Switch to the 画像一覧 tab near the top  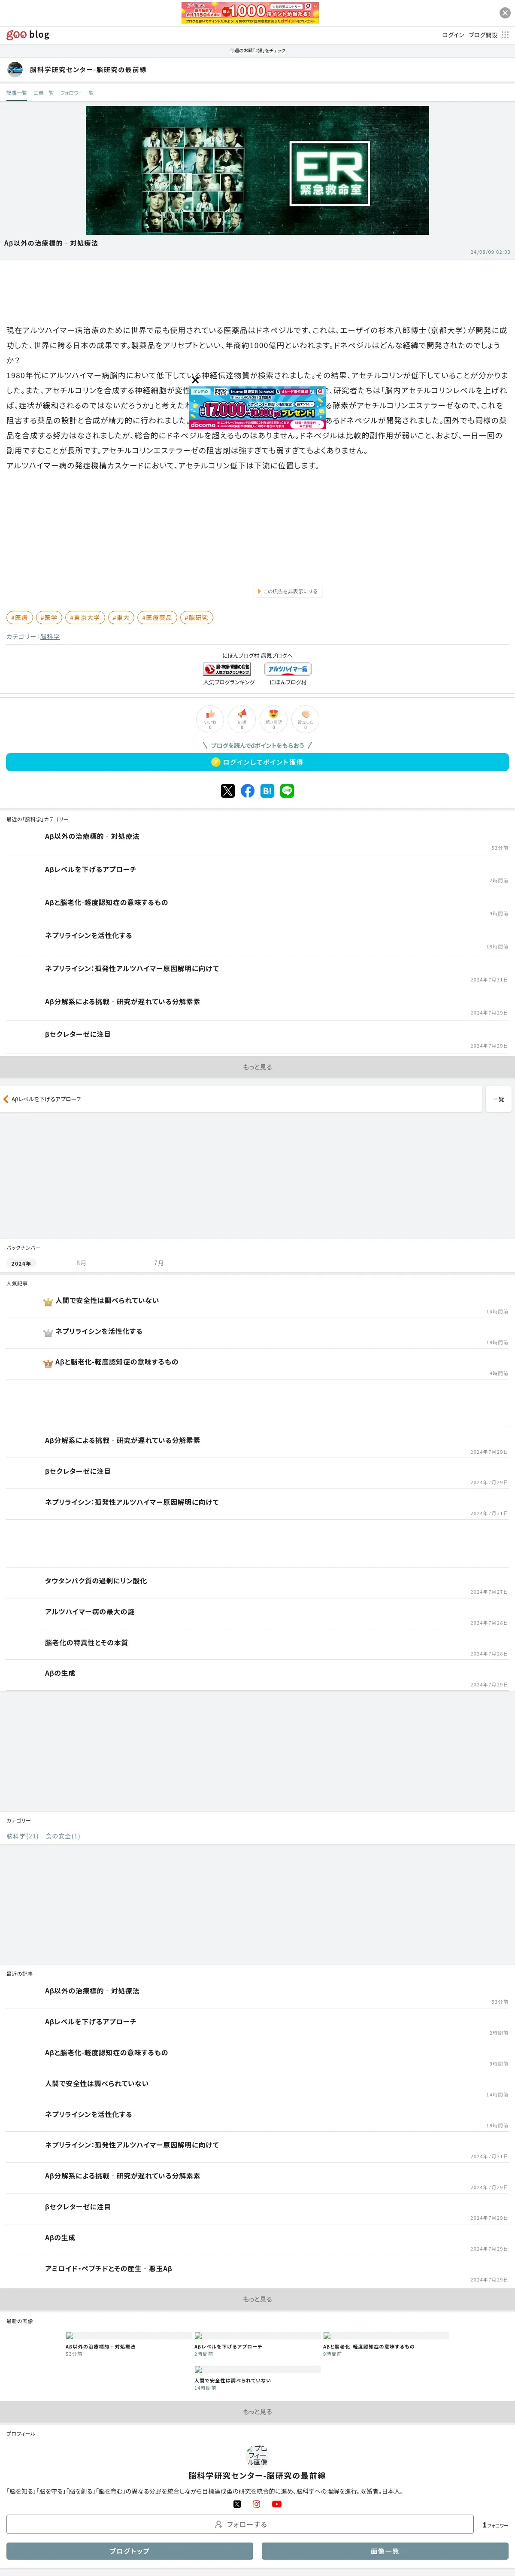tap(44, 93)
